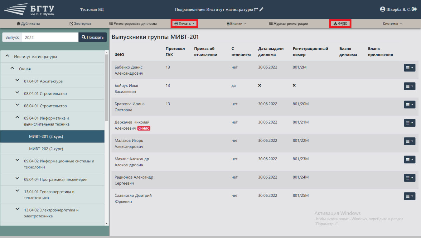Click the scroll-up arrow of tree scrollbar

[107, 52]
